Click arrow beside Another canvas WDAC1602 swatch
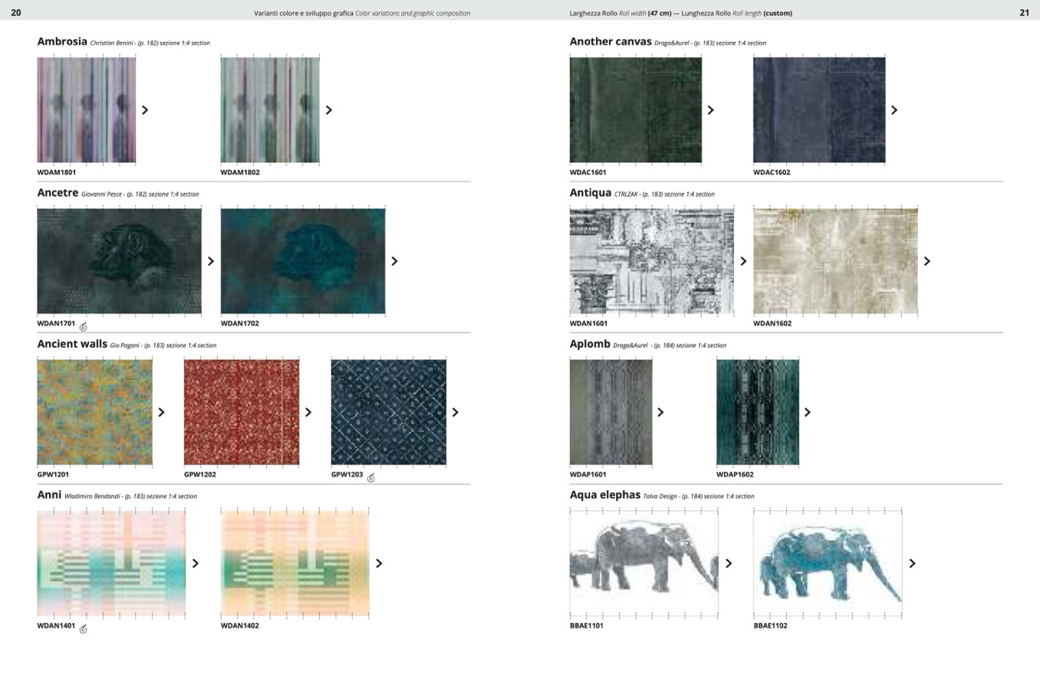 click(x=894, y=110)
